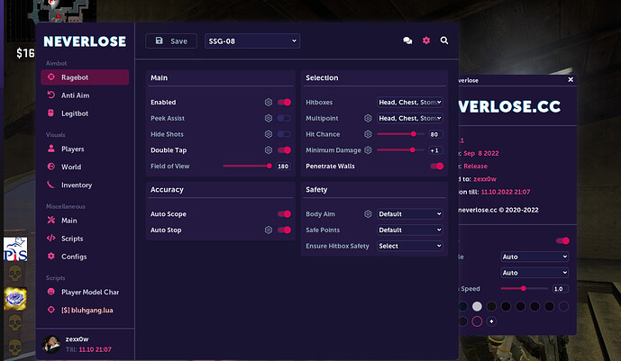
Task: Open the Player Model Changer script
Action: point(85,293)
